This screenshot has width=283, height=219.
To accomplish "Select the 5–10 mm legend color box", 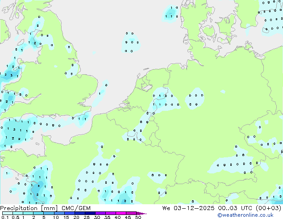I will (49, 213).
